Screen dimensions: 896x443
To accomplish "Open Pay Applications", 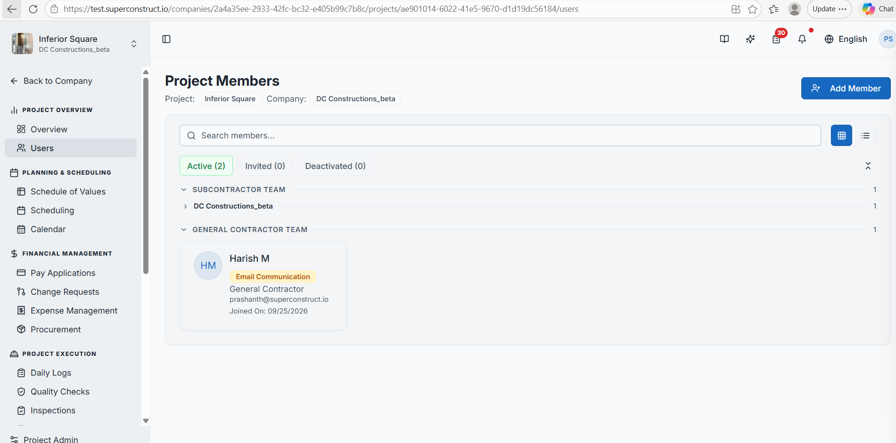I will (x=71, y=273).
